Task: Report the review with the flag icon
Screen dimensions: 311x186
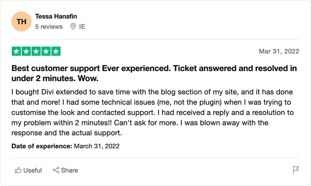Action: (296, 170)
